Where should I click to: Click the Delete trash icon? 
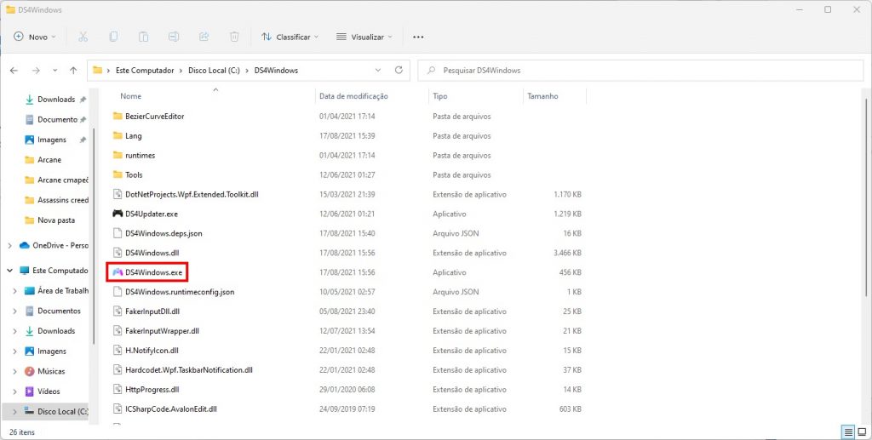point(234,37)
